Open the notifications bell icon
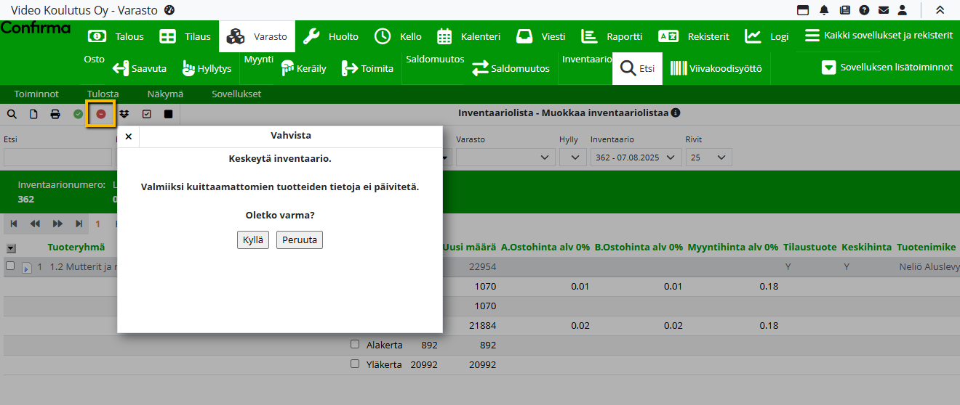The width and height of the screenshot is (960, 405). click(x=824, y=10)
